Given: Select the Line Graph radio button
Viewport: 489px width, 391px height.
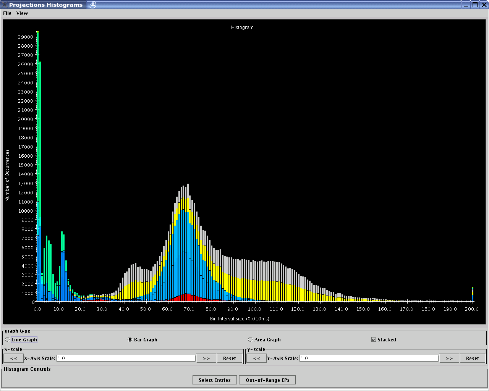Looking at the screenshot, I should coord(7,339).
